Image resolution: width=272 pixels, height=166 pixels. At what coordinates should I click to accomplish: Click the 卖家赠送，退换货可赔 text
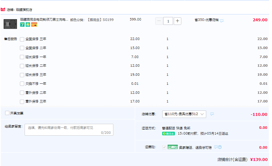pos(195,148)
